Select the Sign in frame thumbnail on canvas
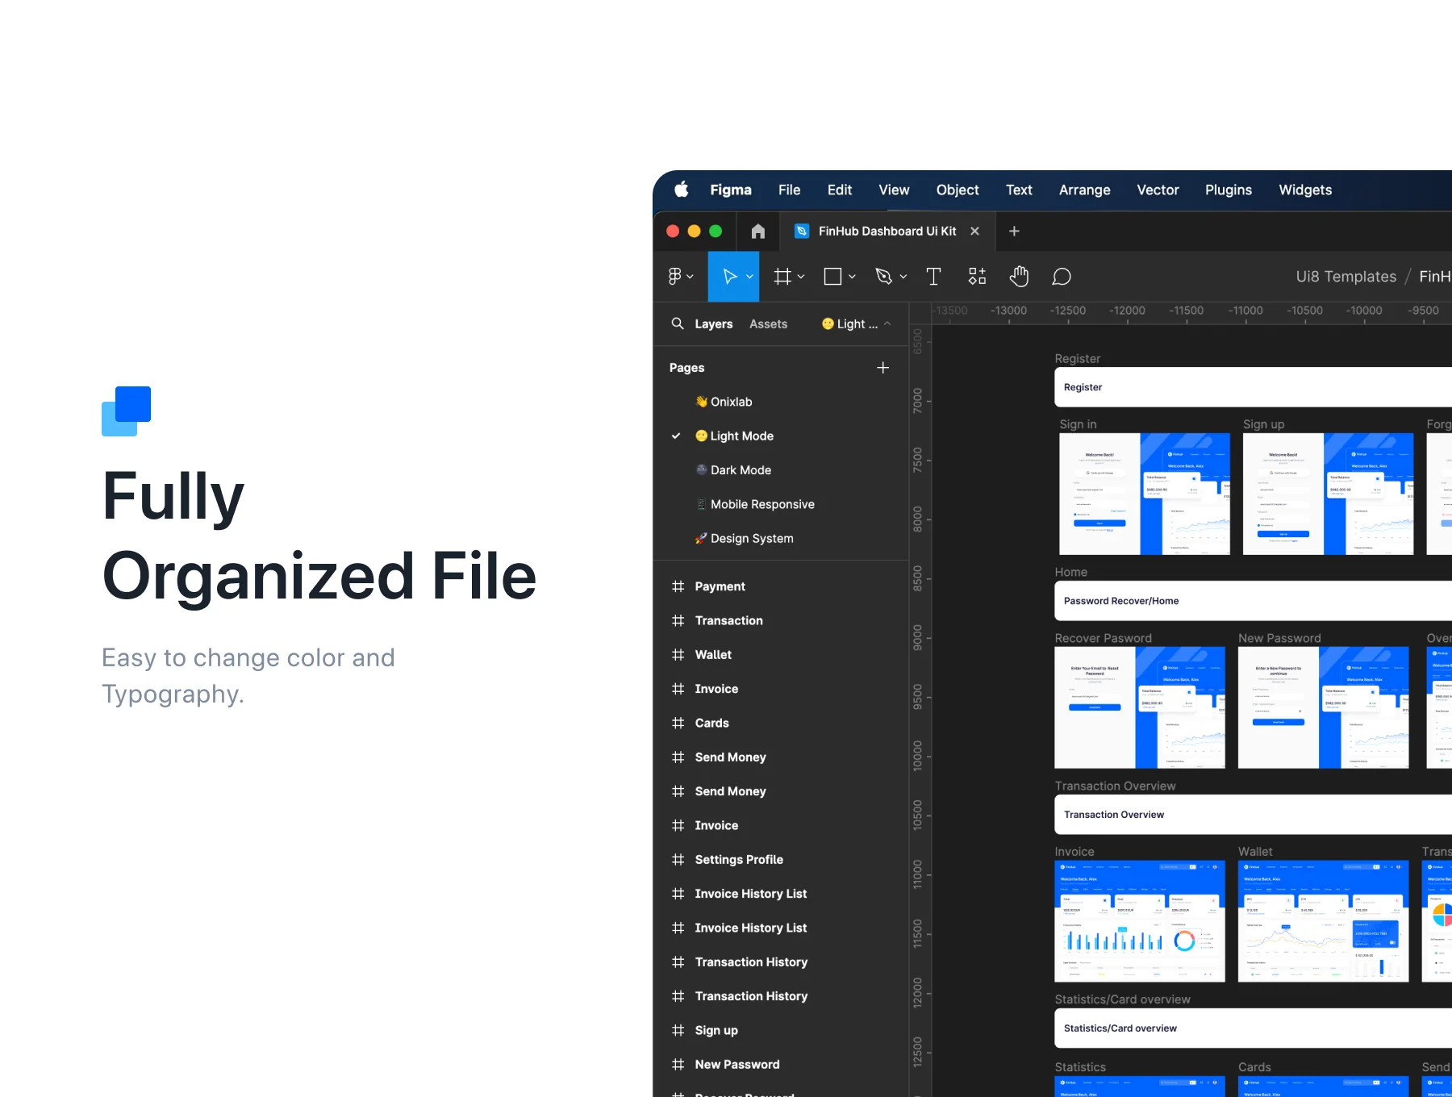 (1145, 494)
